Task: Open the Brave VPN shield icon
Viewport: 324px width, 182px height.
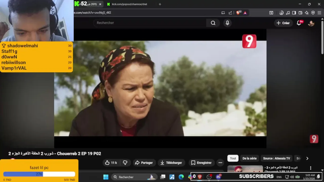Action: (313, 13)
